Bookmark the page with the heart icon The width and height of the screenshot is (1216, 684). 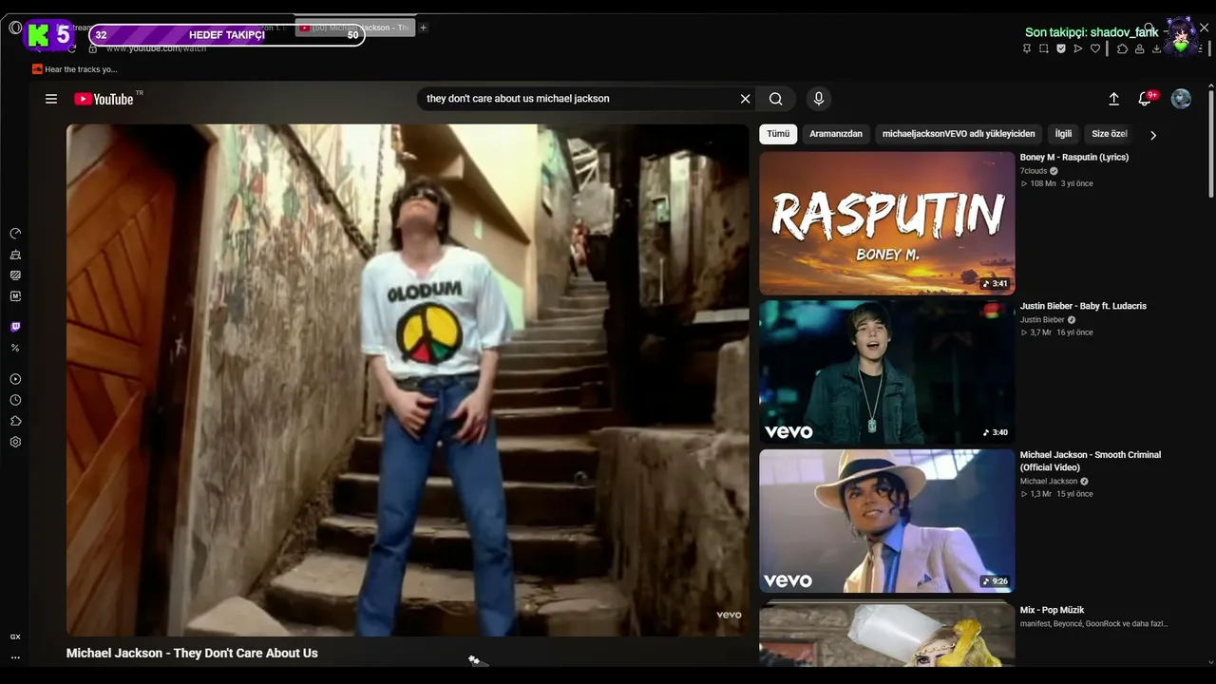(x=1095, y=48)
